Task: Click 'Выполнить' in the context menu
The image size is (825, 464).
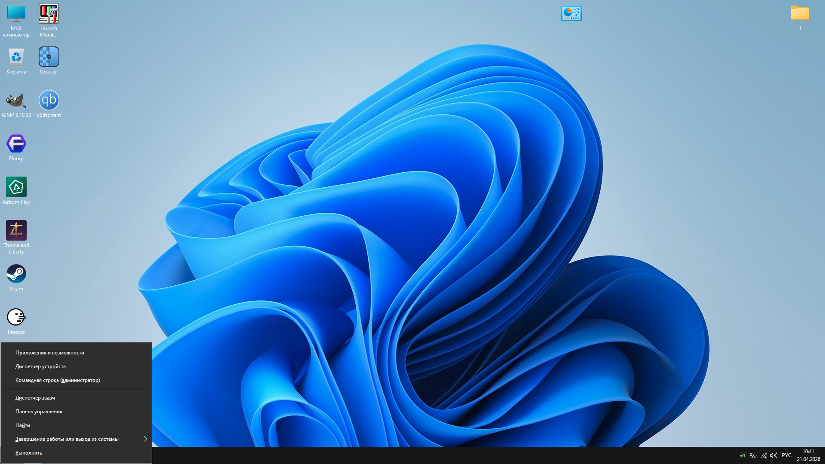Action: click(x=29, y=453)
